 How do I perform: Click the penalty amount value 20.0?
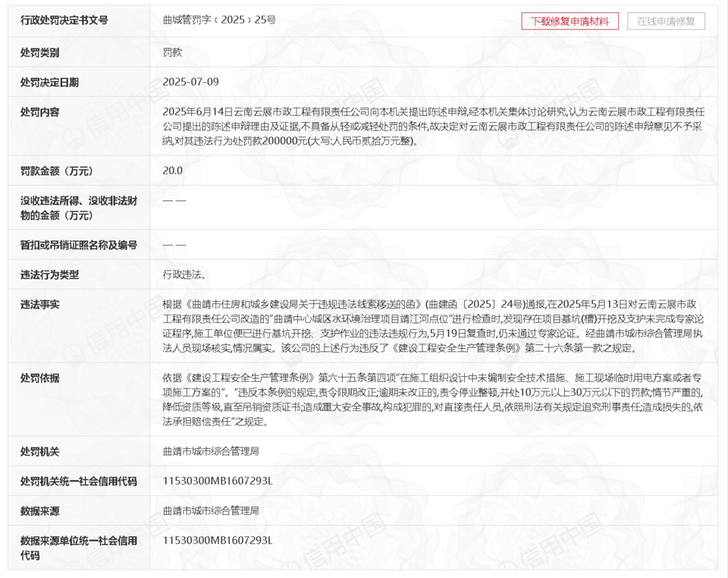172,171
